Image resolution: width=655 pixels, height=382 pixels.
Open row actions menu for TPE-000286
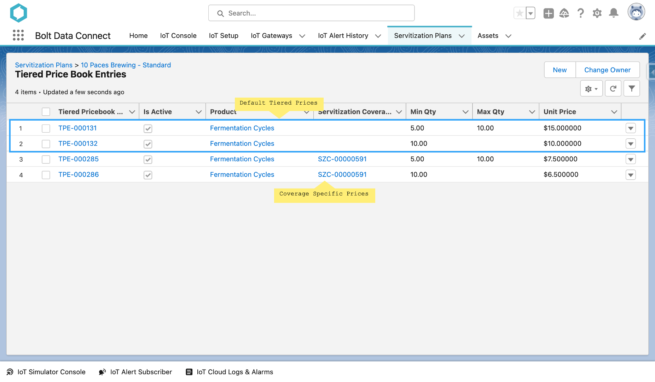click(x=631, y=175)
